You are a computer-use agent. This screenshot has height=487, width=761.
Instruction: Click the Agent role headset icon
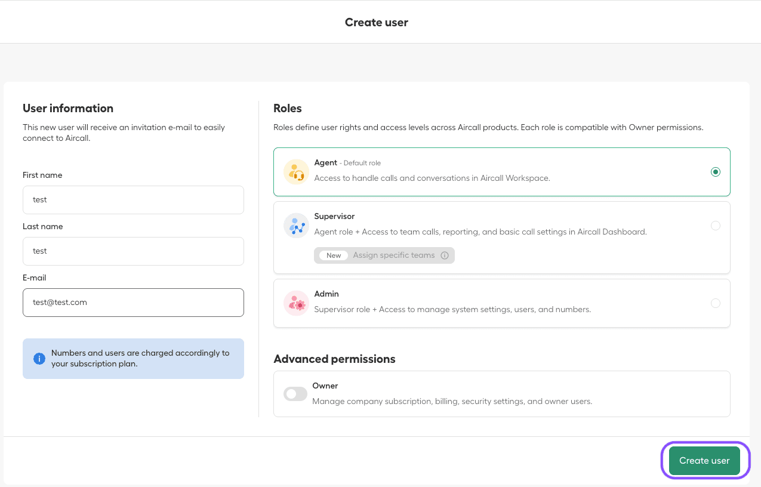click(x=296, y=172)
